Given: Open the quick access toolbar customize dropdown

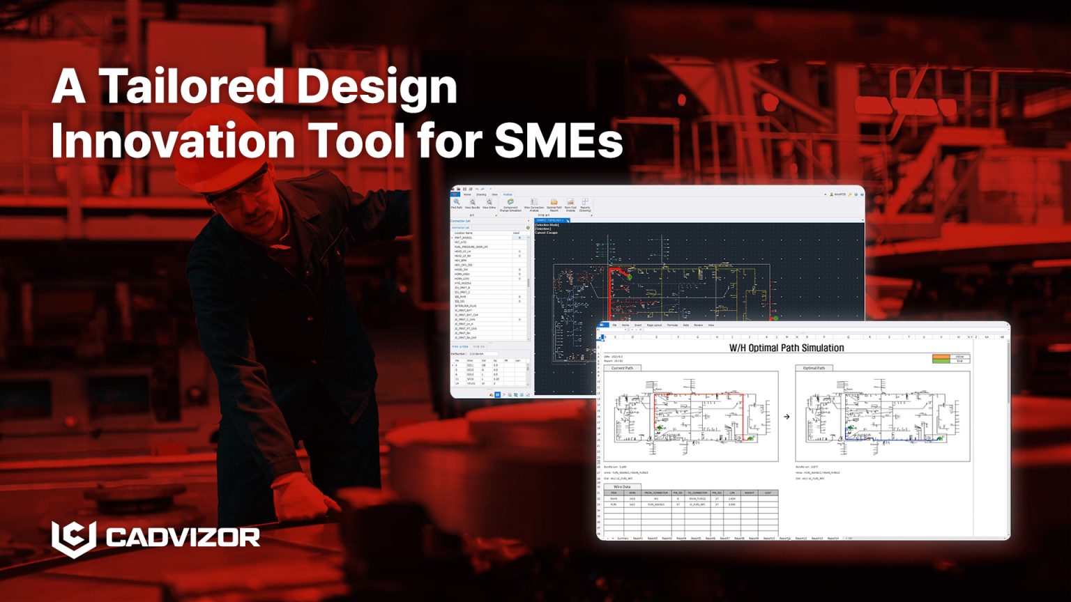Looking at the screenshot, I should (491, 189).
